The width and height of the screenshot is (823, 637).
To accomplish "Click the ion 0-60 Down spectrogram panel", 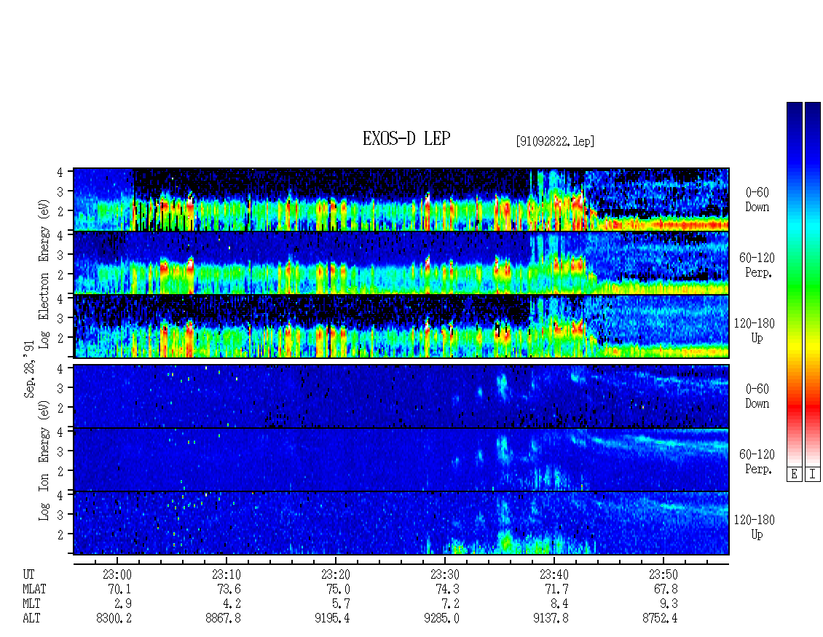I will tap(401, 396).
